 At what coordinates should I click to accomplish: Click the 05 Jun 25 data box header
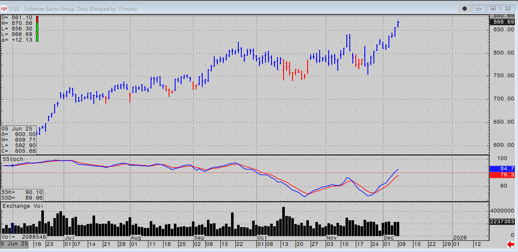click(x=16, y=129)
